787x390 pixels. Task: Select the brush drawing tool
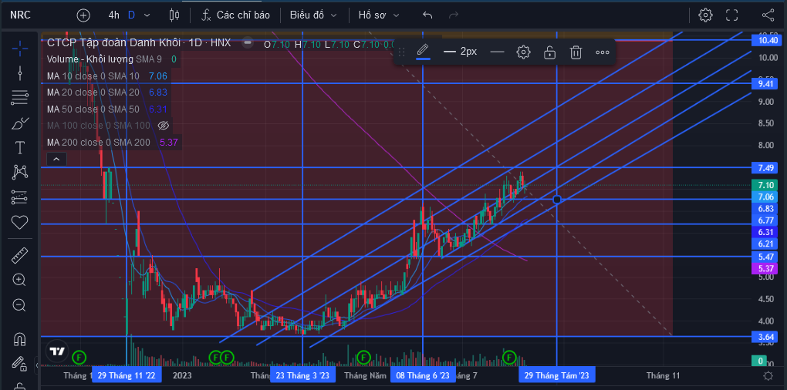19,123
